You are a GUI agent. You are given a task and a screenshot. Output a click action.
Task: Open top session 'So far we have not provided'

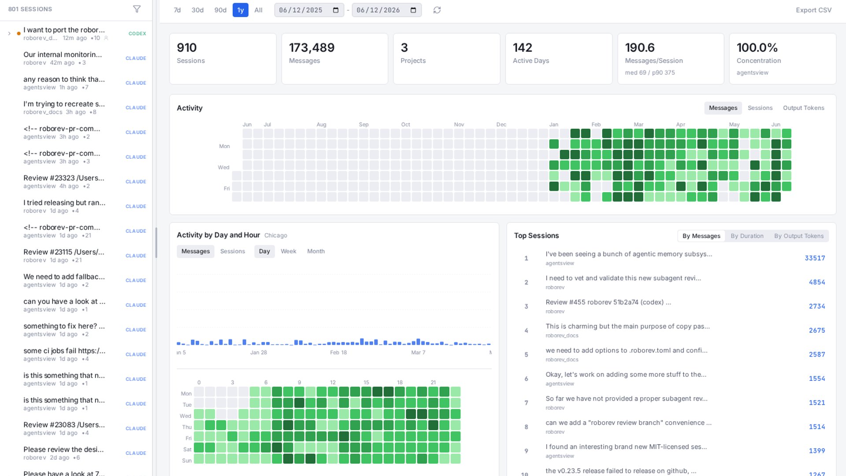pyautogui.click(x=672, y=403)
